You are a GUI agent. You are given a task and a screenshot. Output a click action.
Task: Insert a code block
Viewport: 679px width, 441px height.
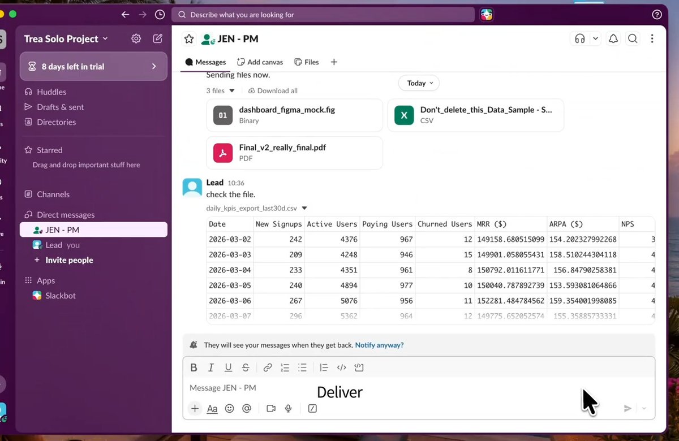coord(359,367)
